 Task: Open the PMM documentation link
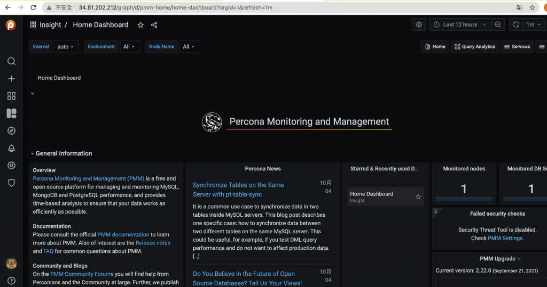[123, 235]
